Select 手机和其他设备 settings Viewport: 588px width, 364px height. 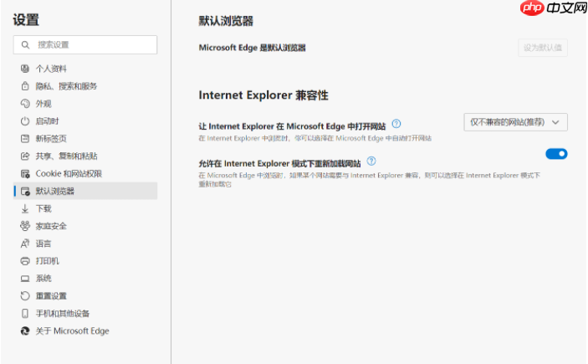(85, 313)
